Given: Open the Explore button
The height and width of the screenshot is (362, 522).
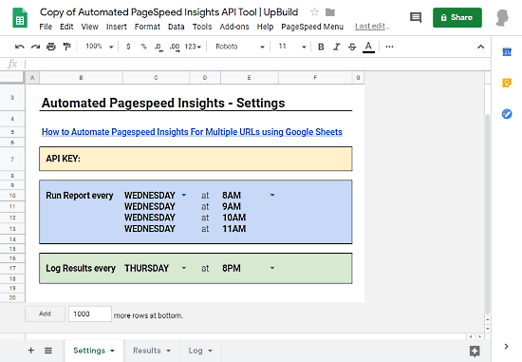Looking at the screenshot, I should point(475,351).
